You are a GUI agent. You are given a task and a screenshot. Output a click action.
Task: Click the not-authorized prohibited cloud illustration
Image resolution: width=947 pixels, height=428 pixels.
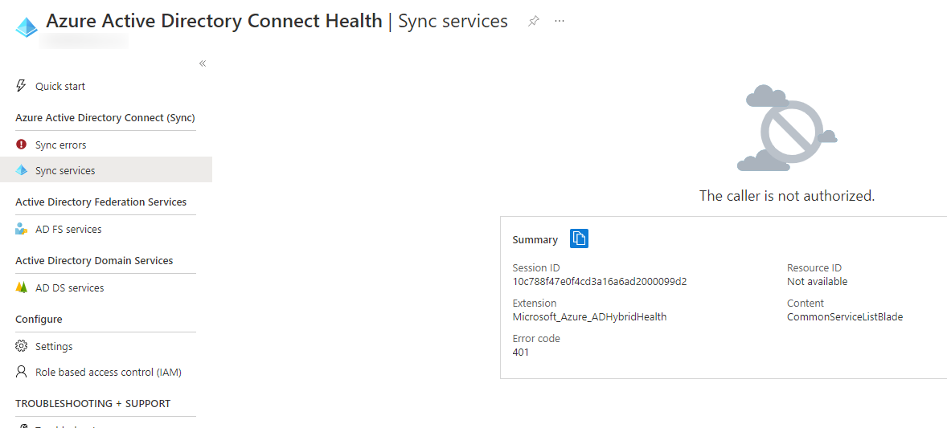(787, 128)
